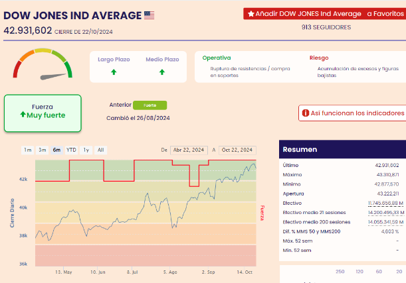This screenshot has width=406, height=283.
Task: Click the Medio Plazo green up arrow
Action: [162, 72]
